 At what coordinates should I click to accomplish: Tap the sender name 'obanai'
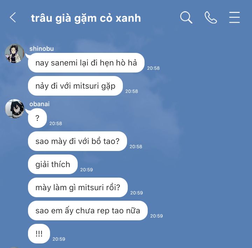tap(39, 104)
